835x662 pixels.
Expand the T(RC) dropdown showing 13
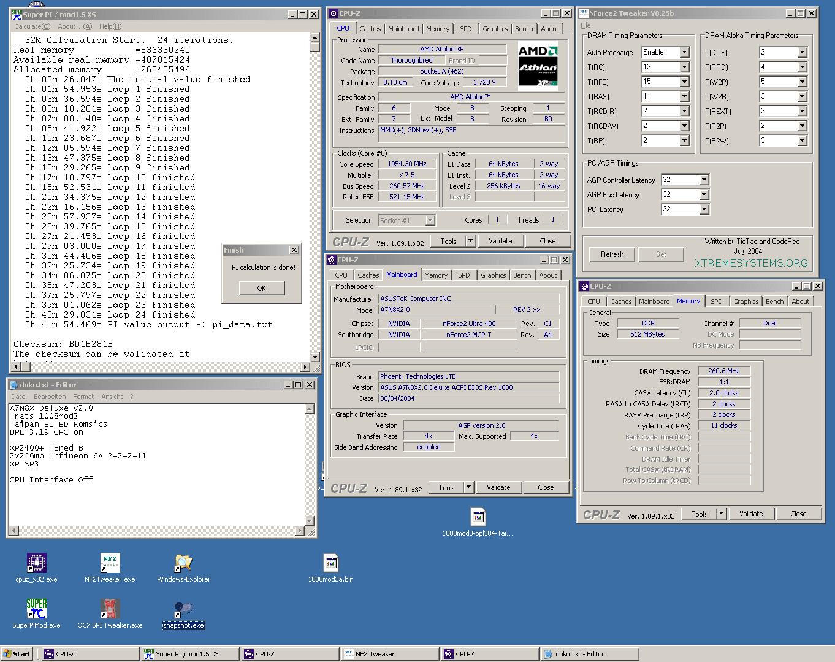[685, 67]
